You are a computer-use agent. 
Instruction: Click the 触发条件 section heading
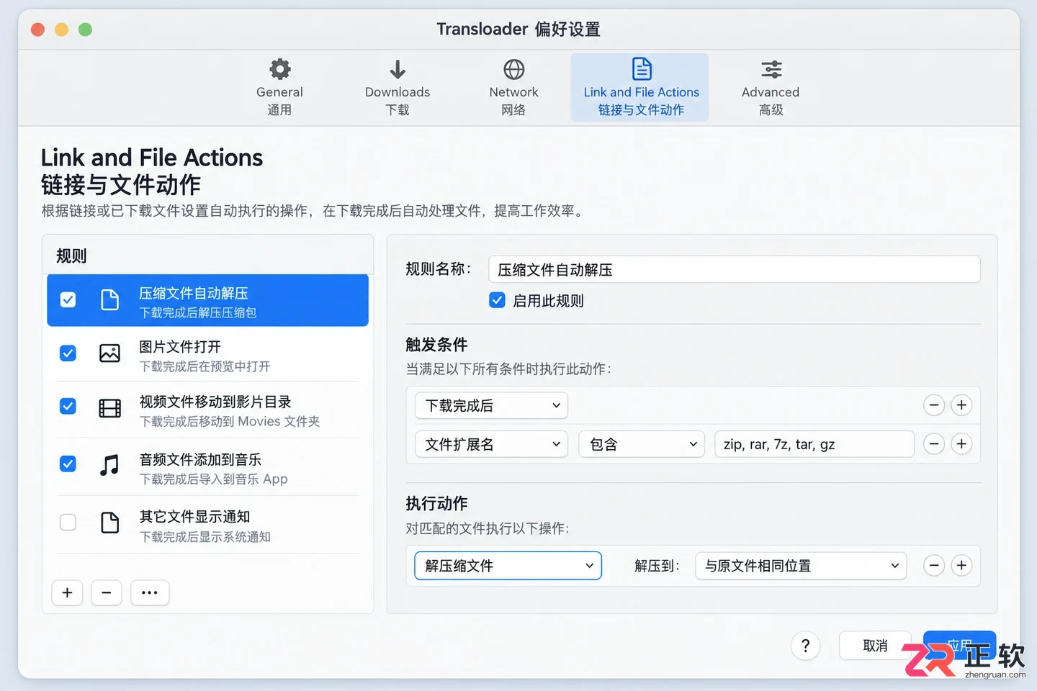click(436, 345)
